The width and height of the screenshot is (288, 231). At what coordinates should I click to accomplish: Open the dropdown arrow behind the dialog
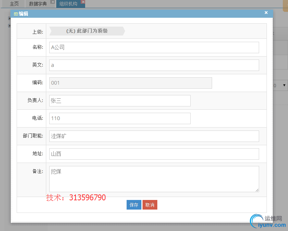click(x=284, y=85)
